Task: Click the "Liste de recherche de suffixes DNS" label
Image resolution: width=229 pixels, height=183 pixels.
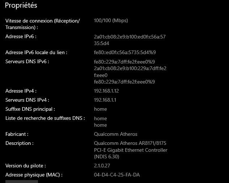Action: (x=45, y=118)
